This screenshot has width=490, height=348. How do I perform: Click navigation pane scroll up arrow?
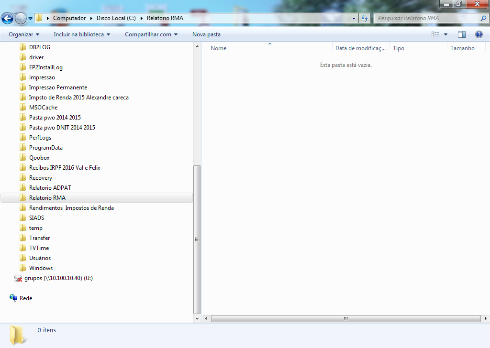197,46
